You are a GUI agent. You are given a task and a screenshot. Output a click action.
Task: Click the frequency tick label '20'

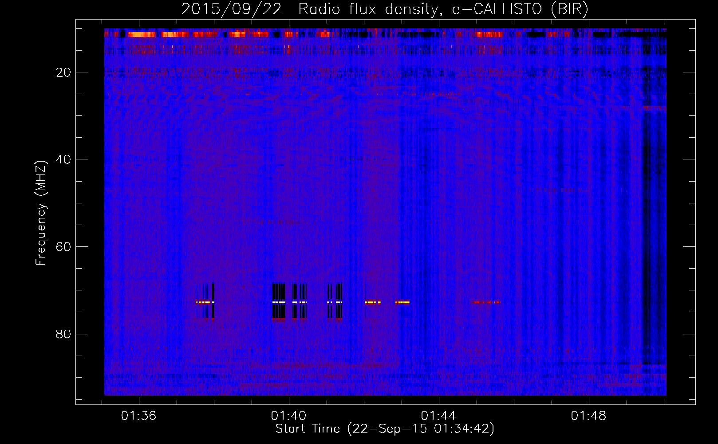pos(64,72)
